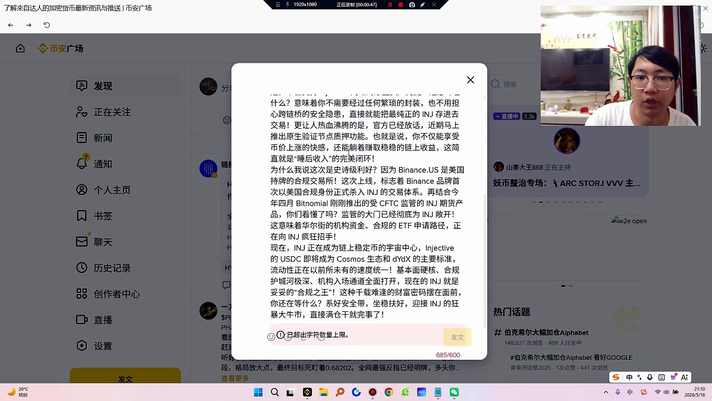Show hidden tray icons chevron

tap(606, 392)
